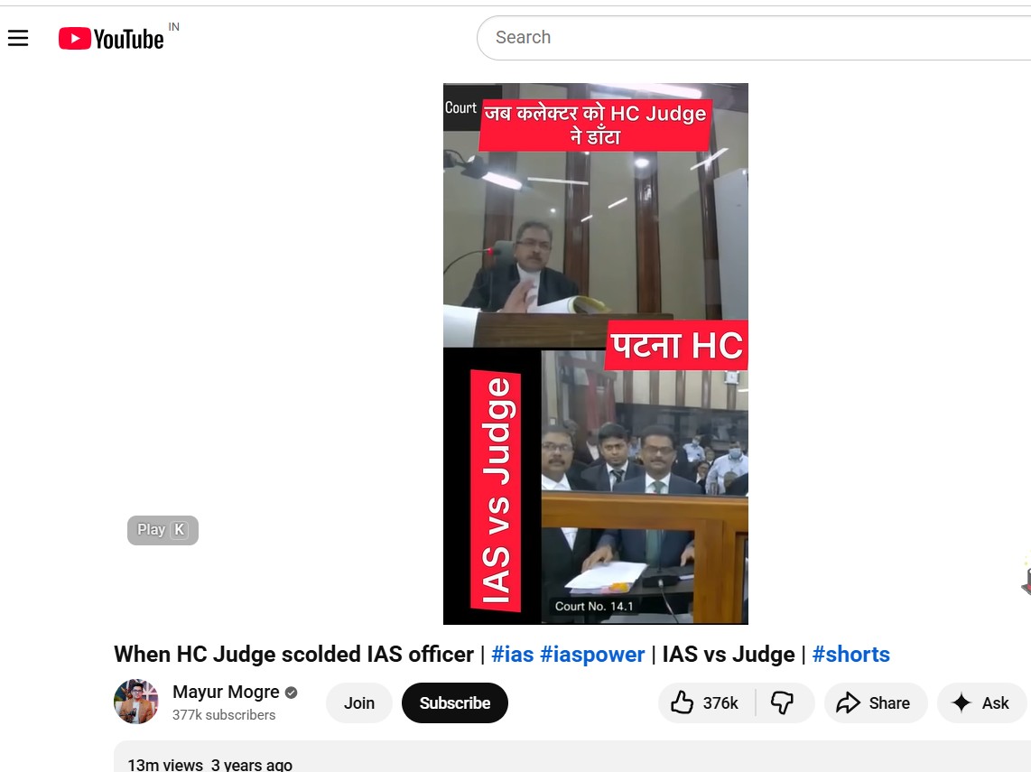
Task: Share the video using the arrow icon
Action: pyautogui.click(x=875, y=703)
